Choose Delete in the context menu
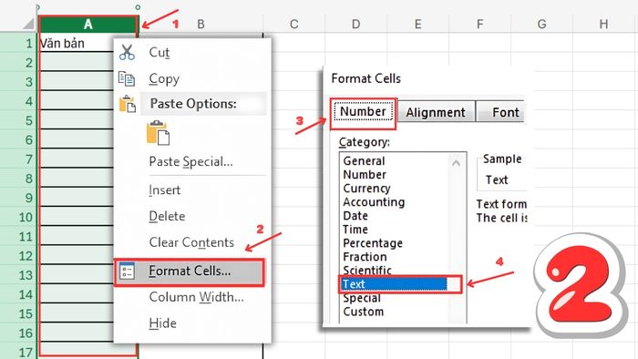This screenshot has width=638, height=359. (167, 216)
